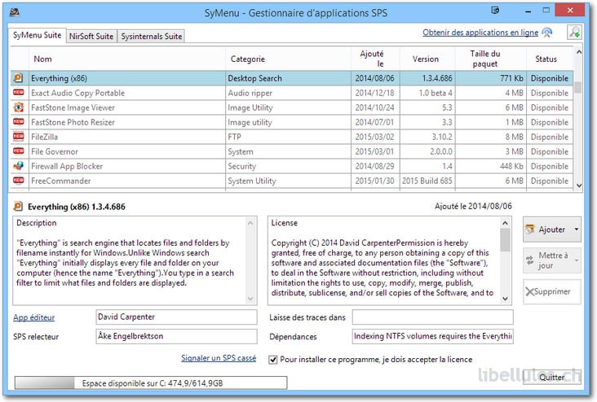Click the 2015/03/02 date cell

375,137
